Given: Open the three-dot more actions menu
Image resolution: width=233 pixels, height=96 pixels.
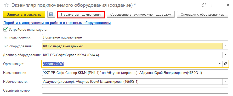Looking at the screenshot, I should coord(212,5).
